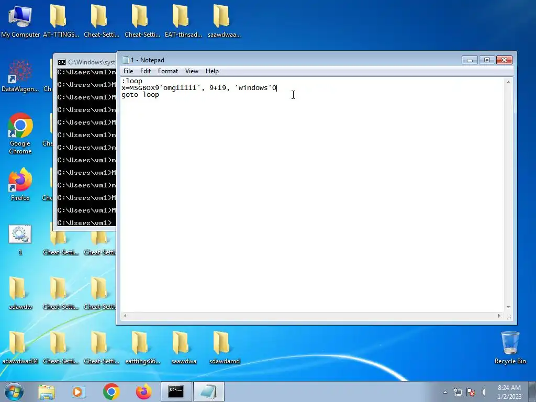Open the Notepad Format menu
536x402 pixels.
(x=168, y=71)
